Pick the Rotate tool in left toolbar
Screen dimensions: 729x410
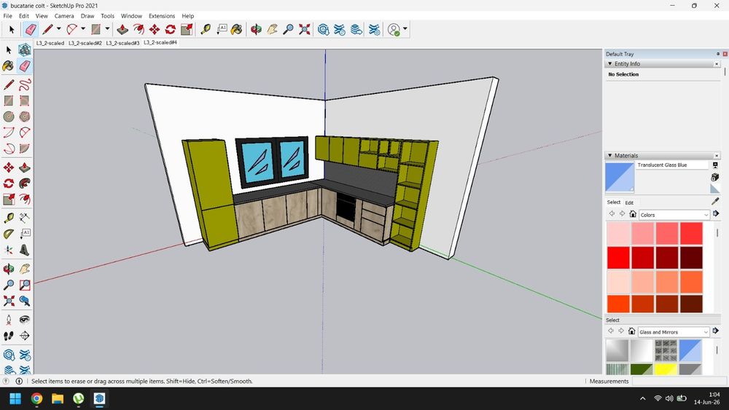click(x=8, y=184)
